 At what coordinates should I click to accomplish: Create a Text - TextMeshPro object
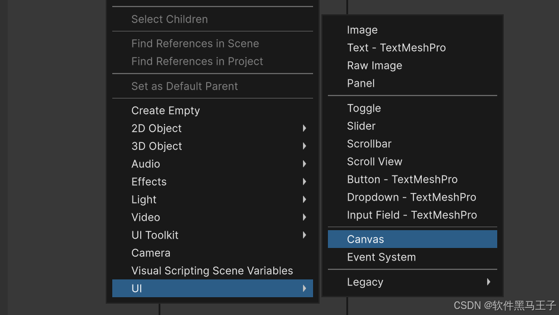(396, 47)
